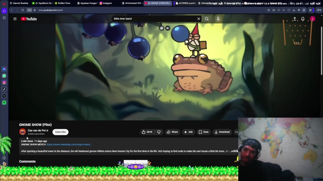Switch to Aqua Teen Hunger Force tab
Viewport: 323px width, 181px height.
[x=87, y=3]
